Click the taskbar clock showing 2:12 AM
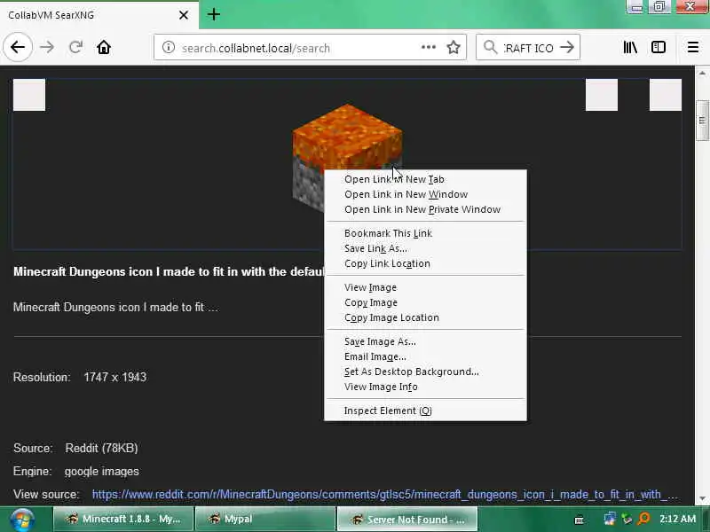 point(677,519)
